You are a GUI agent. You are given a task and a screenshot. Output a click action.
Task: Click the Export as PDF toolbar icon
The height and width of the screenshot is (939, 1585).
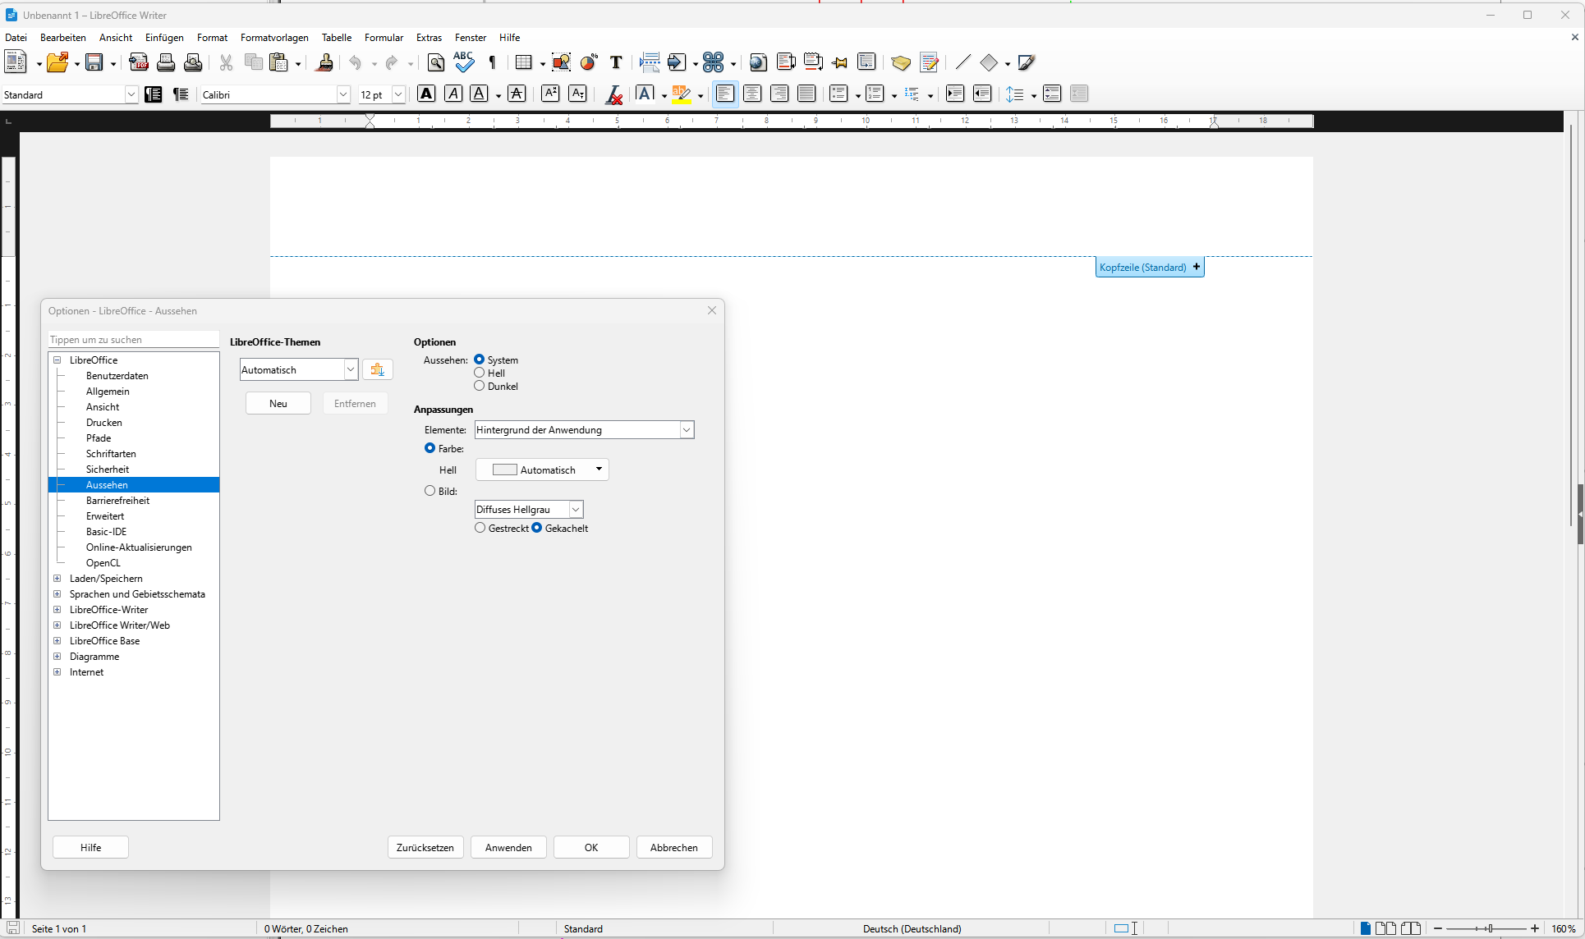[139, 62]
